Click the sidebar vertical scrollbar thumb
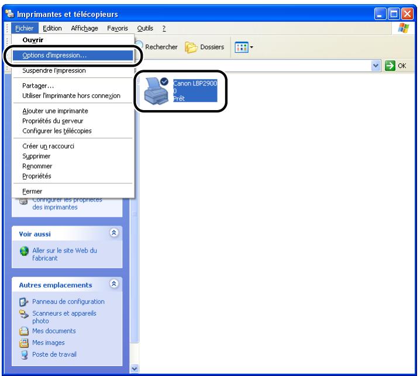Screen dimensions: 420x376 (x=134, y=214)
